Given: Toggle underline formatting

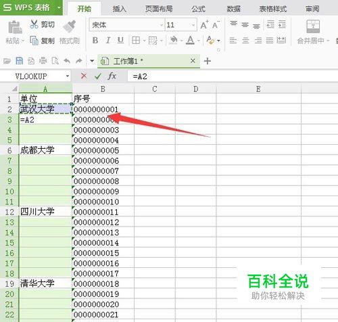Looking at the screenshot, I should (x=120, y=41).
